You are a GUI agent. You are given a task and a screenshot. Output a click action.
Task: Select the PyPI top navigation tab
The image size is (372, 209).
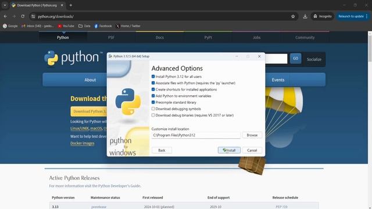coord(208,37)
